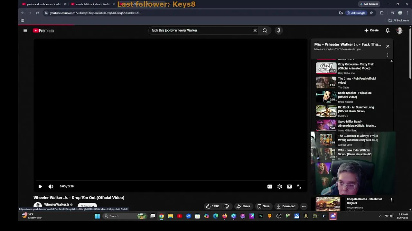This screenshot has width=412, height=231.
Task: Submit search with the magnifier button
Action: click(x=265, y=30)
